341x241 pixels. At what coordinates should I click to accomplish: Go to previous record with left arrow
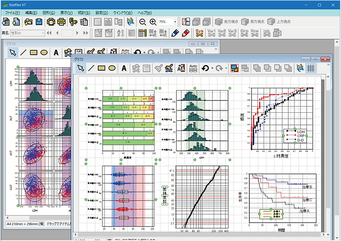(x=57, y=33)
